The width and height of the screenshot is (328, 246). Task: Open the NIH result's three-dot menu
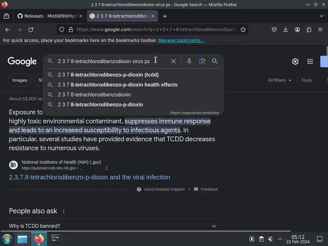click(x=107, y=168)
